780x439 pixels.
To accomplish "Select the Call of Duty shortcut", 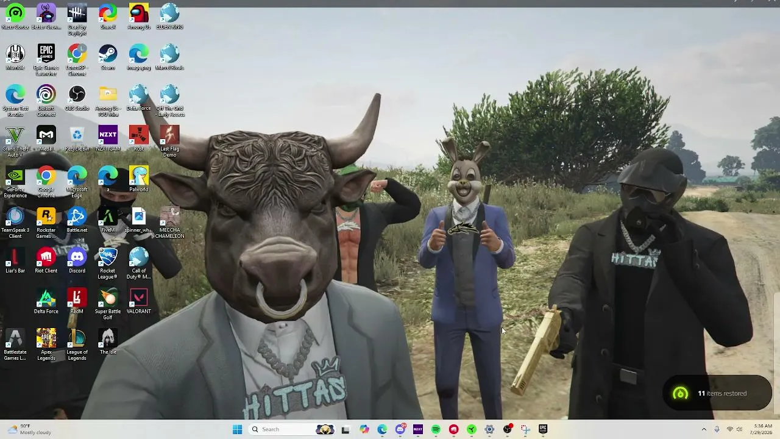I will (x=139, y=263).
